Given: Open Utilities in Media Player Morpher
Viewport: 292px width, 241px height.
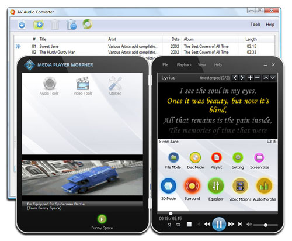Looking at the screenshot, I should pyautogui.click(x=115, y=86).
